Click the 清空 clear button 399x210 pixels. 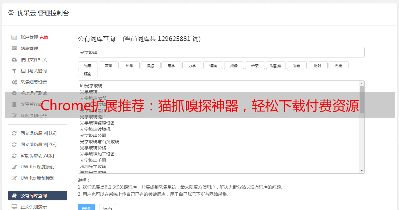click(x=108, y=207)
